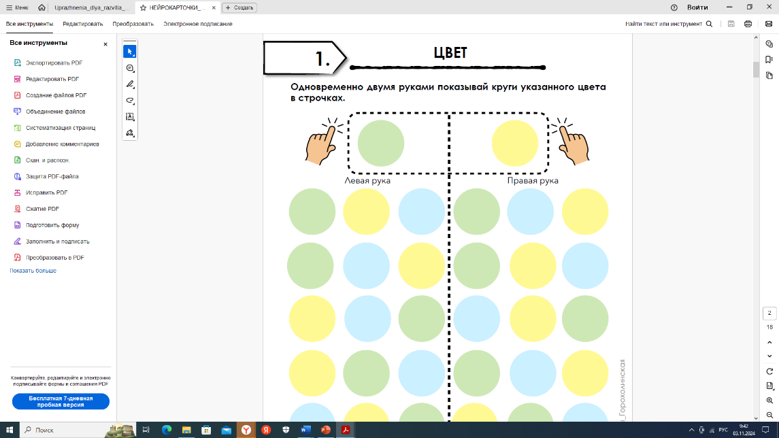Select the freehand draw loop tool
779x438 pixels.
pyautogui.click(x=130, y=100)
